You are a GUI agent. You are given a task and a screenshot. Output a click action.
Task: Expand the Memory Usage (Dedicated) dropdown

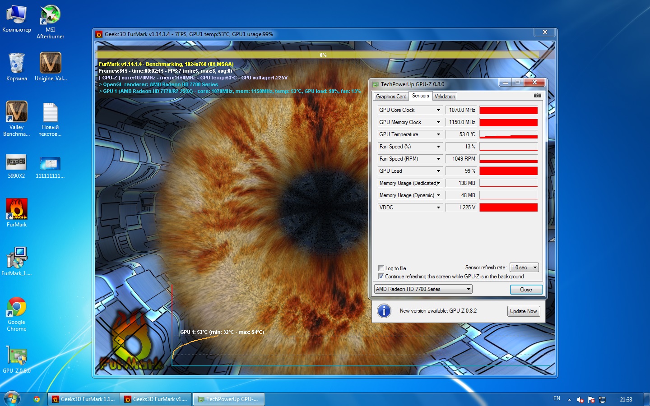[438, 183]
